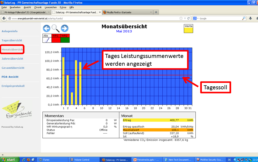Open the Lesezeichen menu

pyautogui.click(x=51, y=7)
